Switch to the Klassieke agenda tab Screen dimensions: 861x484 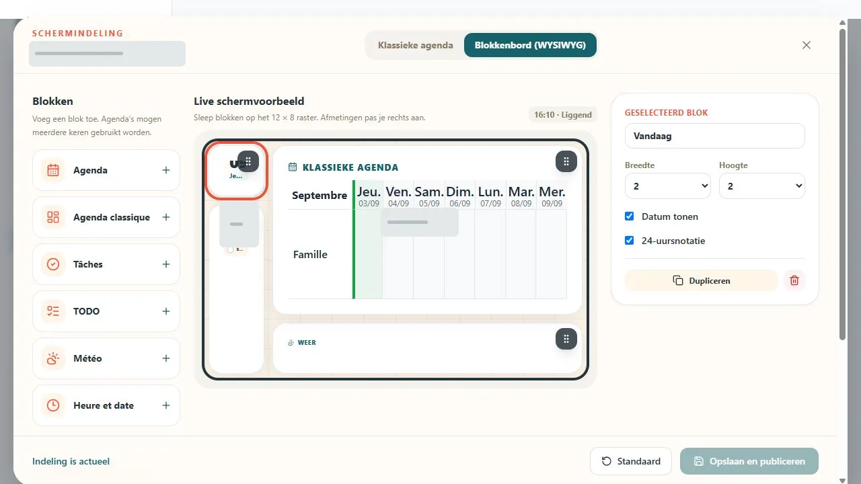416,46
